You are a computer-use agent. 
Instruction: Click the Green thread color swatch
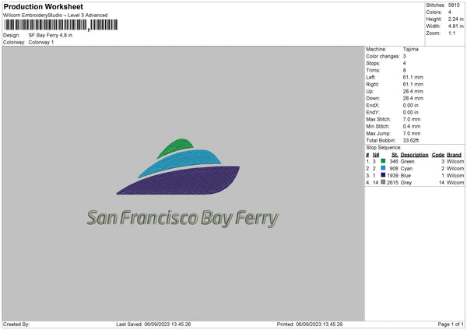[383, 161]
